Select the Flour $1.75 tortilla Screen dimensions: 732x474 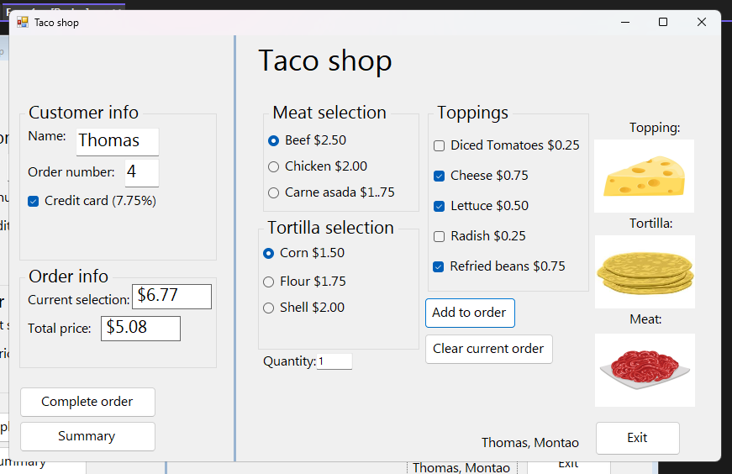pyautogui.click(x=269, y=282)
